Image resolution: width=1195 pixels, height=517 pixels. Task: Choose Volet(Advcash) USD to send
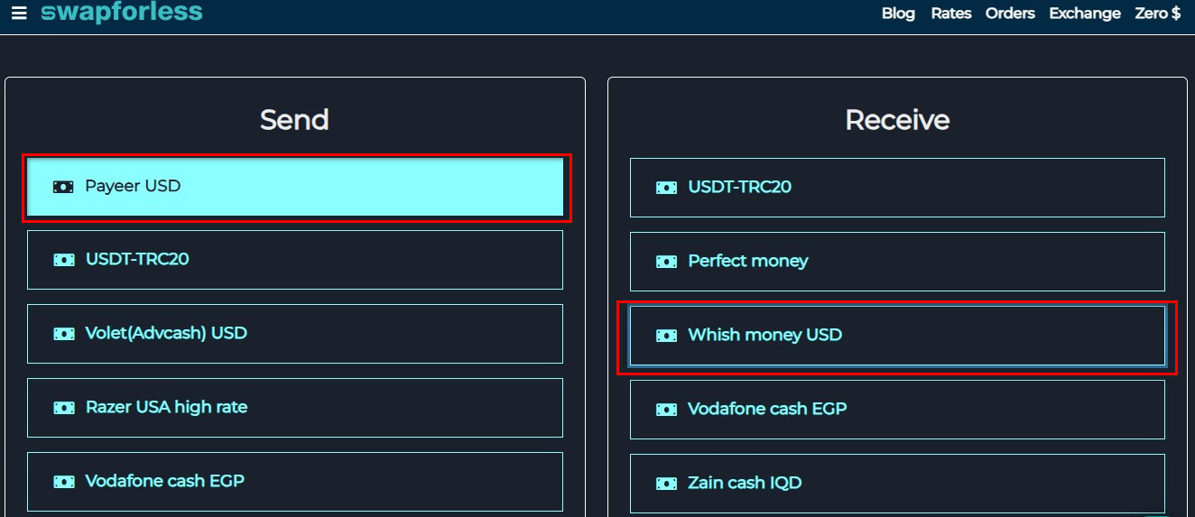click(295, 334)
